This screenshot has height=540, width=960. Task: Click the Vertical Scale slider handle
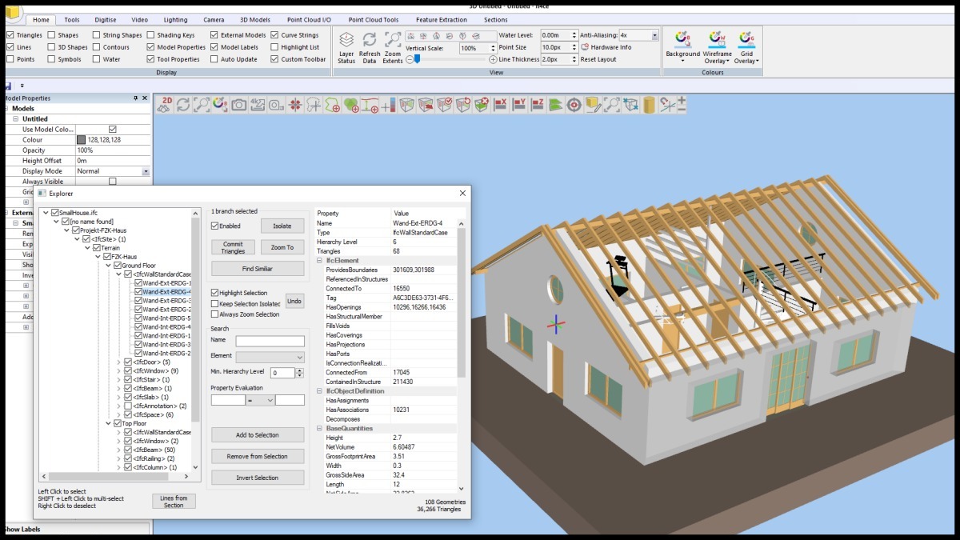pos(417,59)
